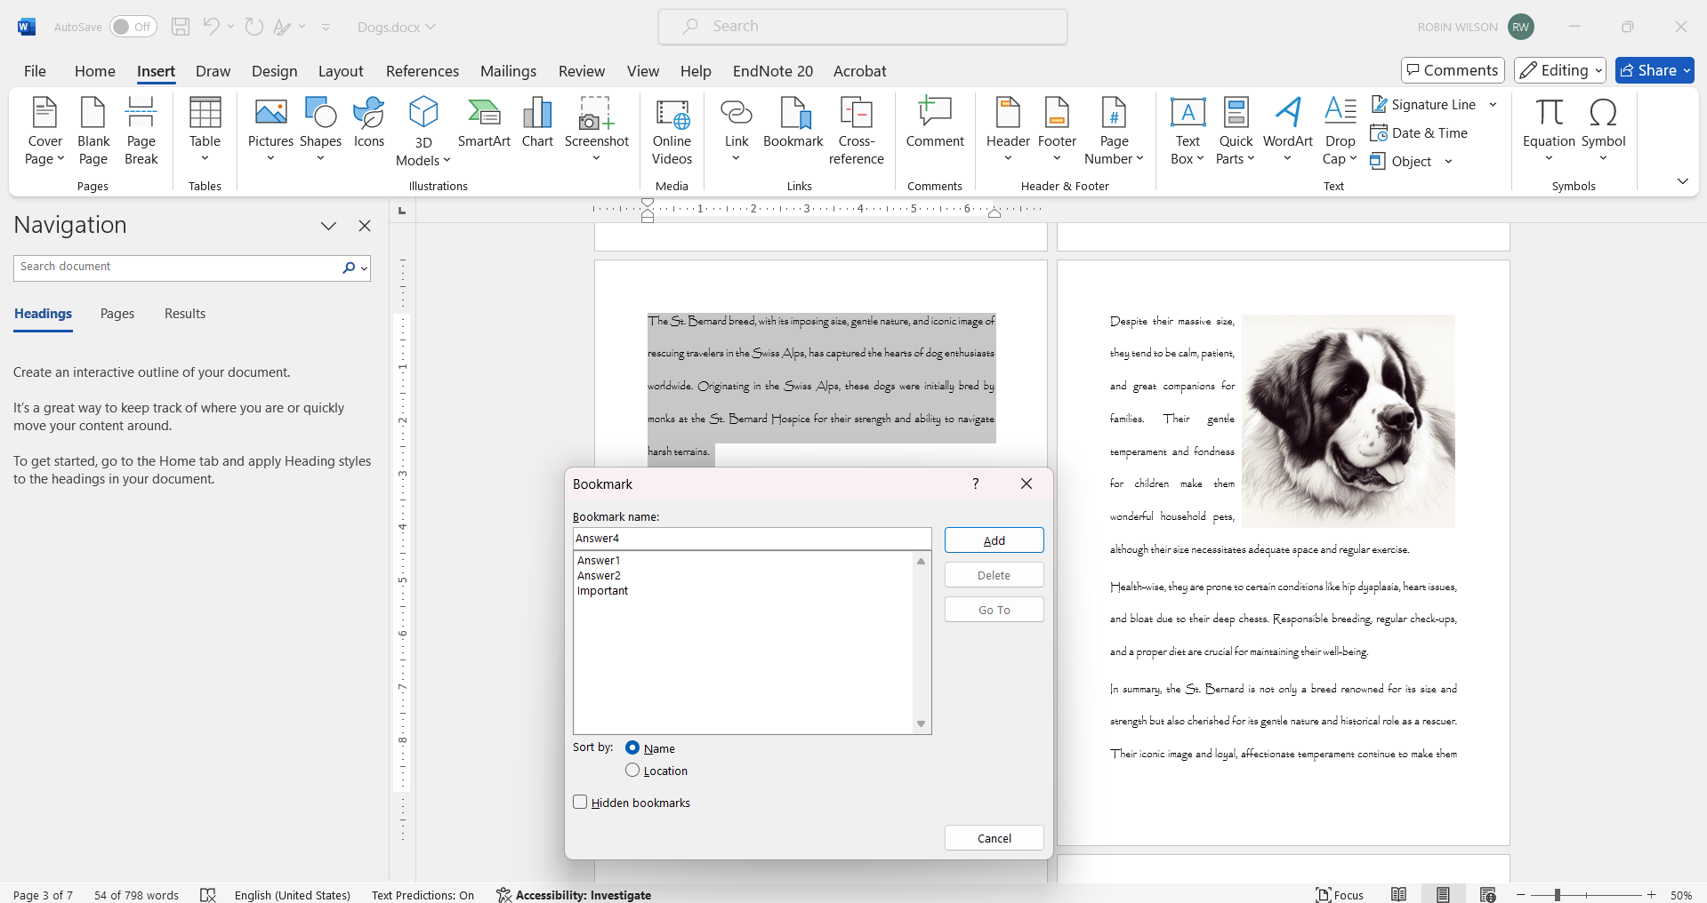Insert a Cover Page
Viewport: 1707px width, 903px height.
click(x=44, y=129)
